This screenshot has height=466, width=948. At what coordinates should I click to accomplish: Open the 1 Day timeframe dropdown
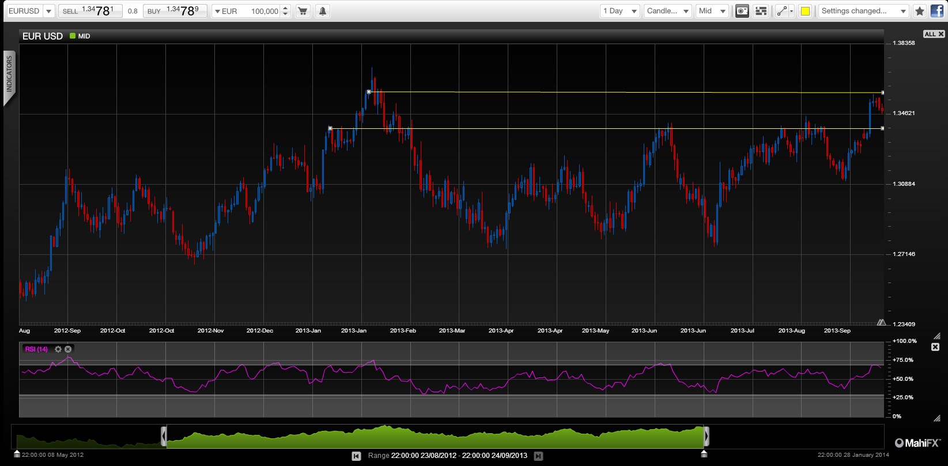(620, 11)
